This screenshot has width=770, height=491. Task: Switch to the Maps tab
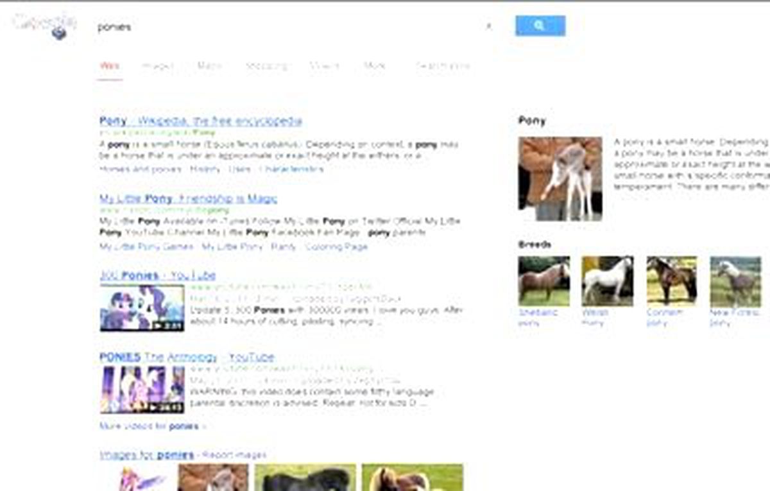pos(209,65)
